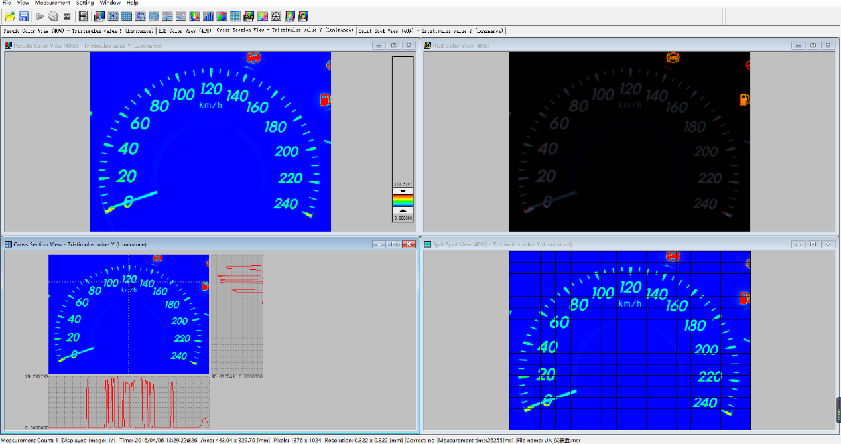Click the Split Spot View window title icon
Image resolution: width=841 pixels, height=444 pixels.
pos(428,244)
